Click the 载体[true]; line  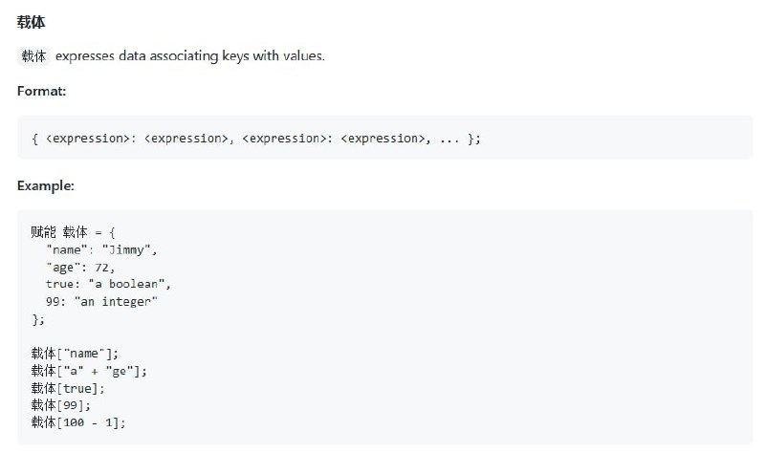(x=68, y=388)
